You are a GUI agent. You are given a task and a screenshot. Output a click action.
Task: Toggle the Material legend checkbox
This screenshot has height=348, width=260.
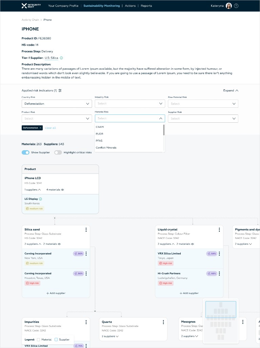click(39, 340)
